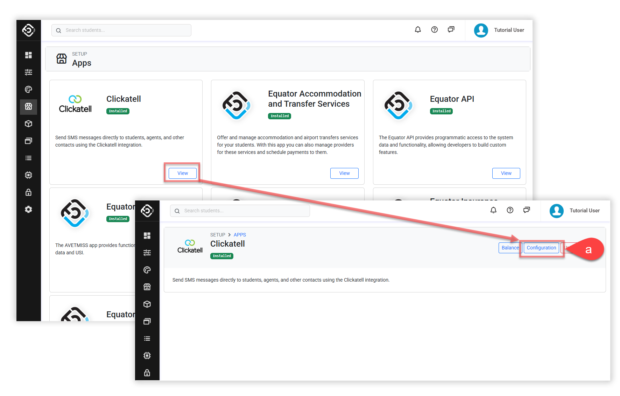Screen dimensions: 620x396
Task: Open the notifications bell on the Apps page header
Action: 418,30
